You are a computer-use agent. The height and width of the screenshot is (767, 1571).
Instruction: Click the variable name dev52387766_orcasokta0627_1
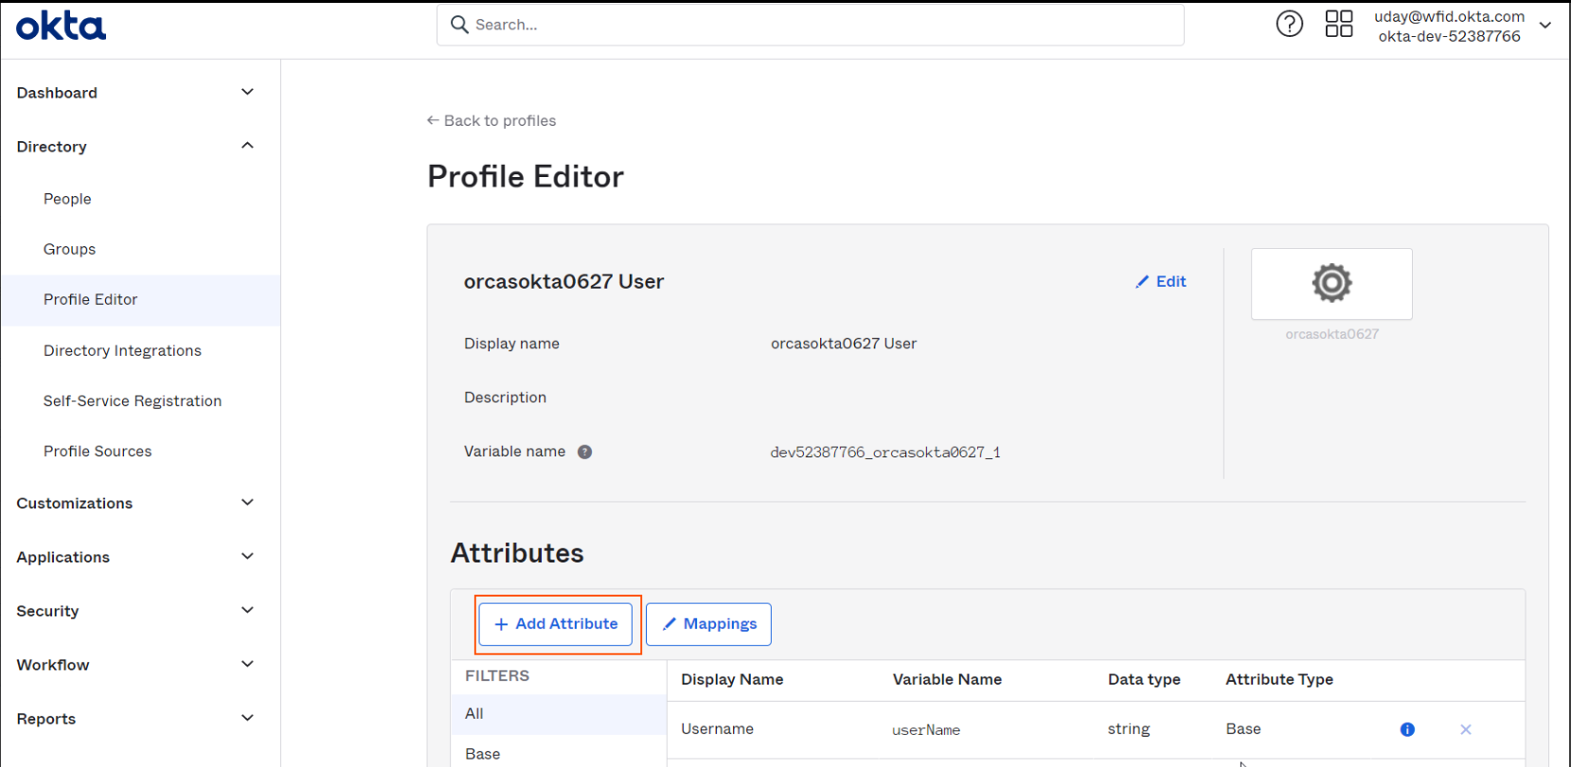pyautogui.click(x=885, y=453)
